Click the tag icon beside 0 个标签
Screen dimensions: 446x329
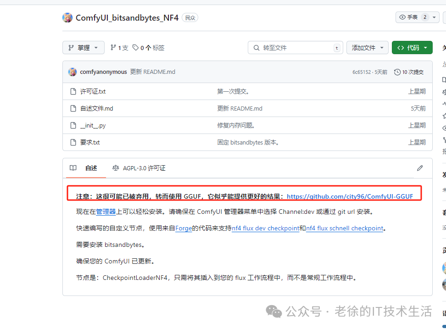136,47
